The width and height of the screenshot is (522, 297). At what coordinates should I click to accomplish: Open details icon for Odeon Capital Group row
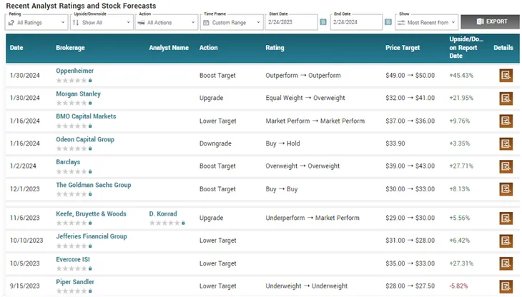506,144
